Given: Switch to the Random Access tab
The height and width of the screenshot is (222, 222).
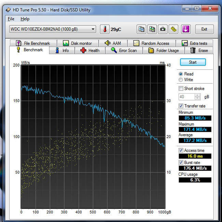Looking at the screenshot, I should tap(151, 43).
